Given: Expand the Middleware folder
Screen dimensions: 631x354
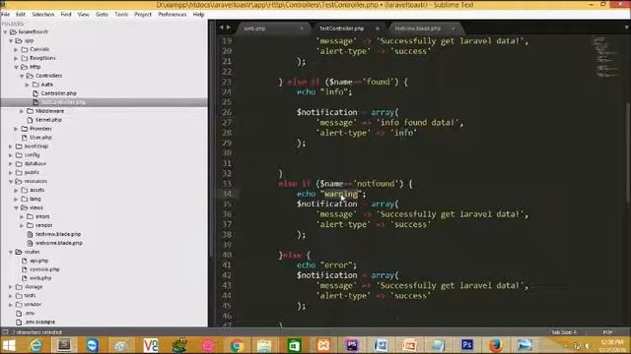Looking at the screenshot, I should (x=22, y=111).
